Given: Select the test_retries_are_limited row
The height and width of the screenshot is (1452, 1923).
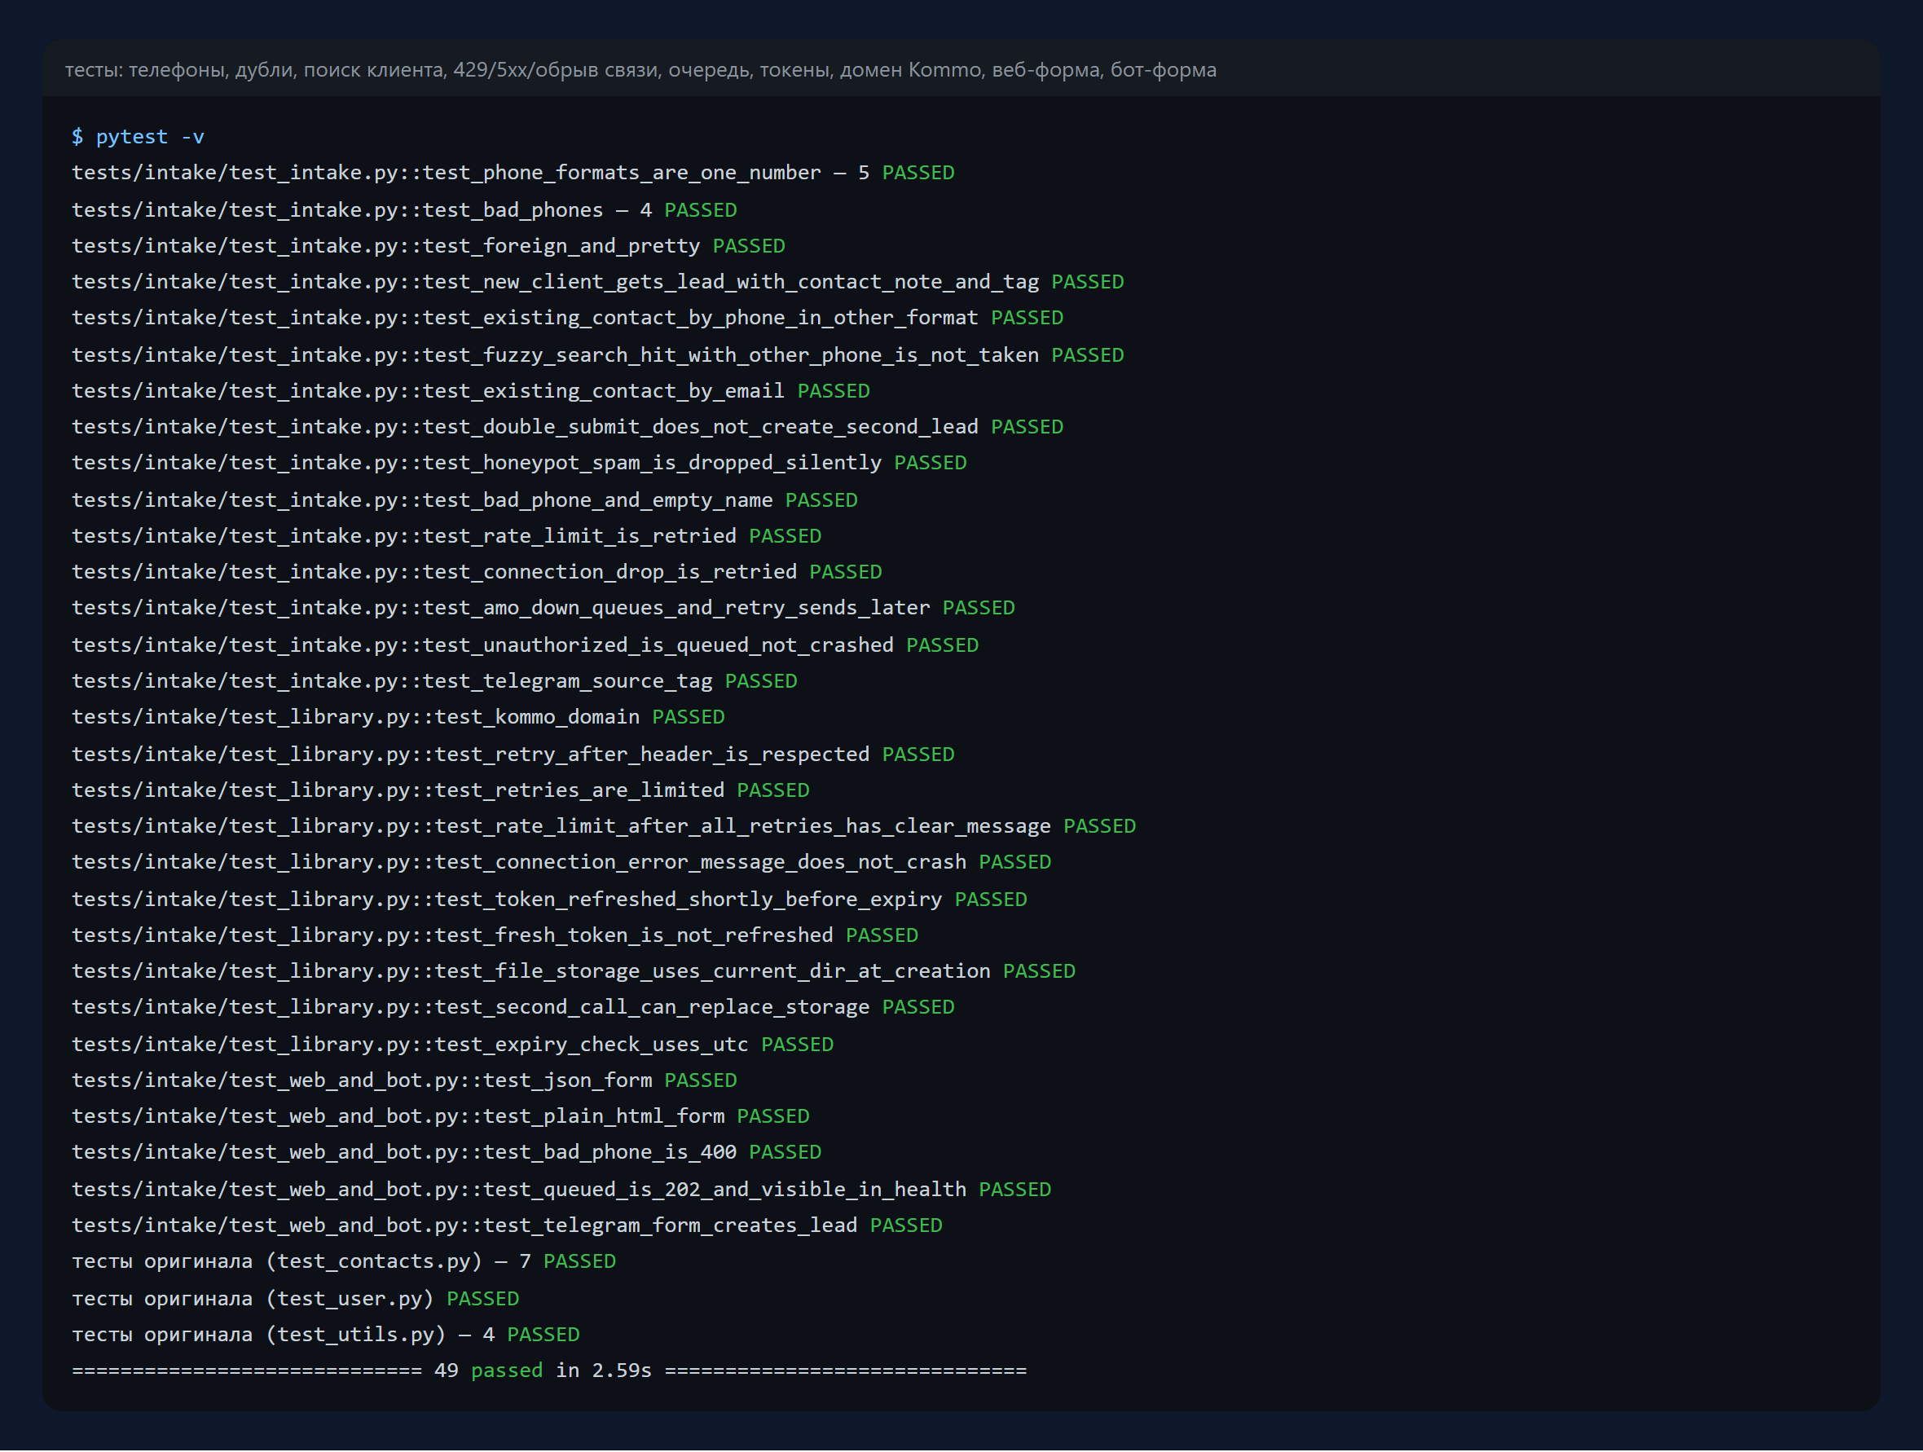Looking at the screenshot, I should coord(441,790).
